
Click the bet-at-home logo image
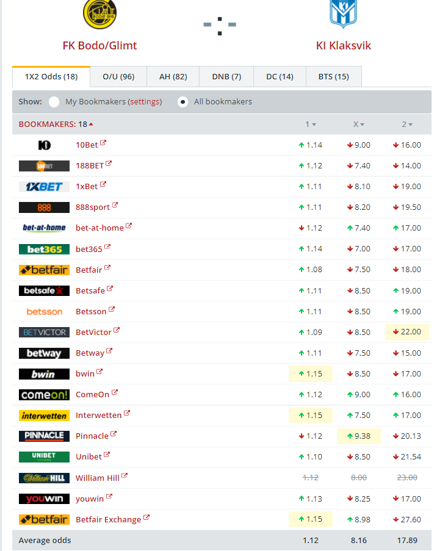click(45, 228)
